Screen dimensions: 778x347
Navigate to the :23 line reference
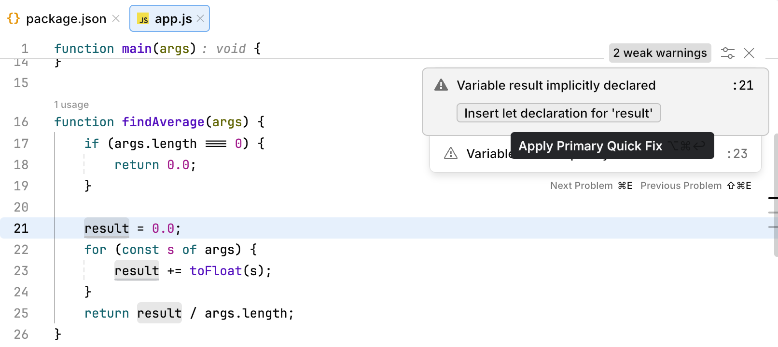tap(737, 154)
